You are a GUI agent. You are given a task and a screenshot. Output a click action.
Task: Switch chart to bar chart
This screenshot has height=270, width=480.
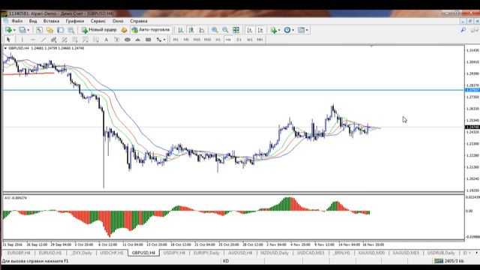coord(181,30)
